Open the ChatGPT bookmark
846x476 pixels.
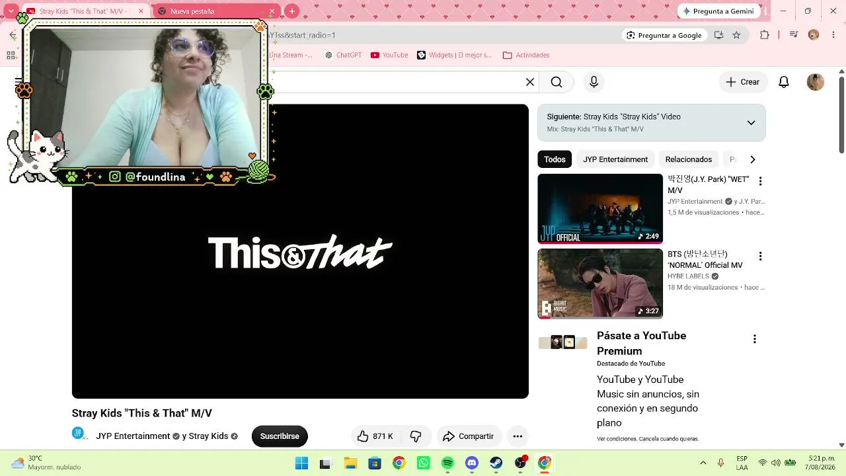click(343, 56)
